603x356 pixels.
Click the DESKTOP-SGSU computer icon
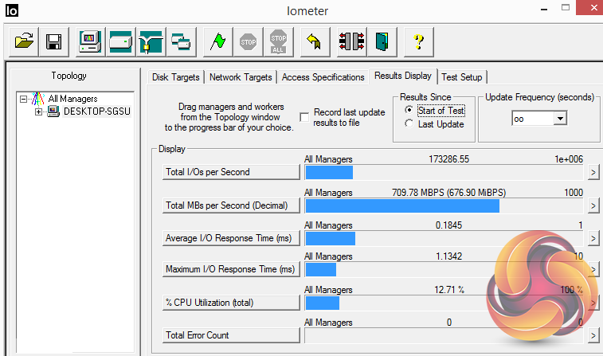tap(53, 111)
